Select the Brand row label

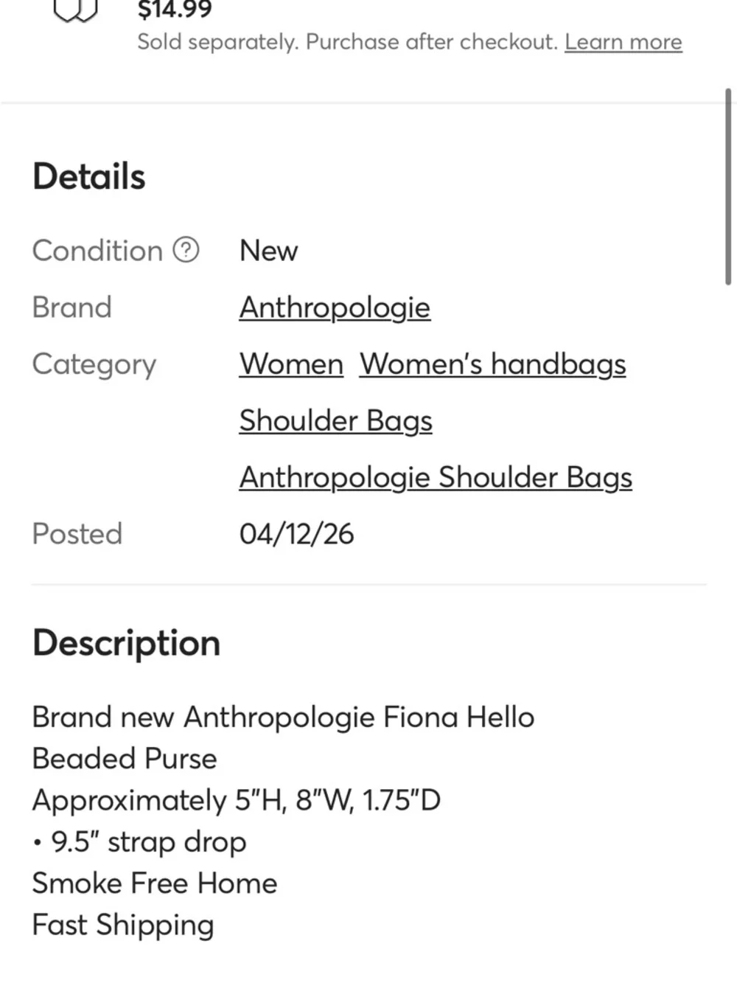(71, 308)
